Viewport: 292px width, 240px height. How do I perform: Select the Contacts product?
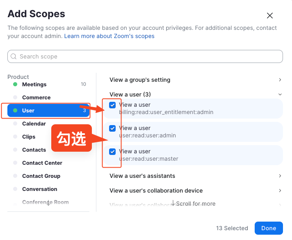point(34,150)
